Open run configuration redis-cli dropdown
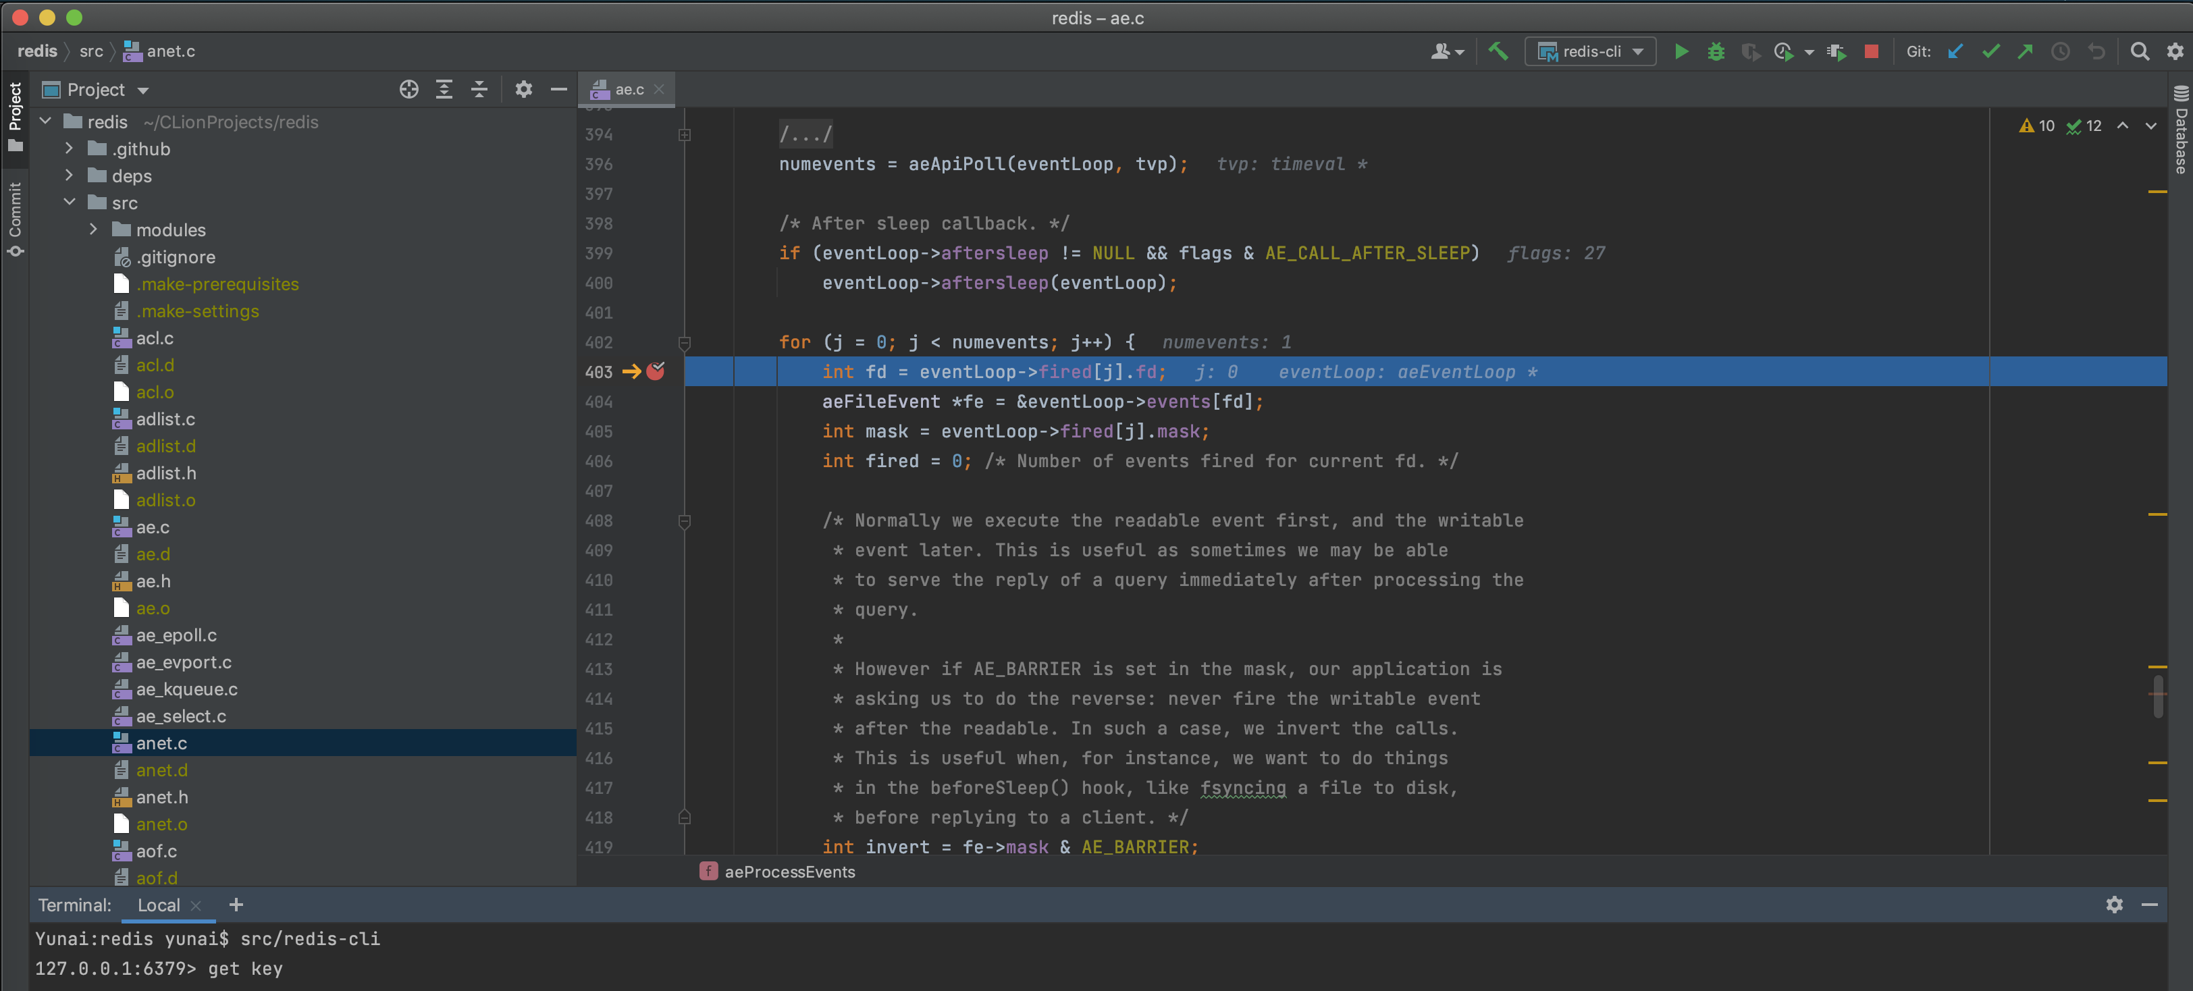2193x991 pixels. pyautogui.click(x=1590, y=51)
